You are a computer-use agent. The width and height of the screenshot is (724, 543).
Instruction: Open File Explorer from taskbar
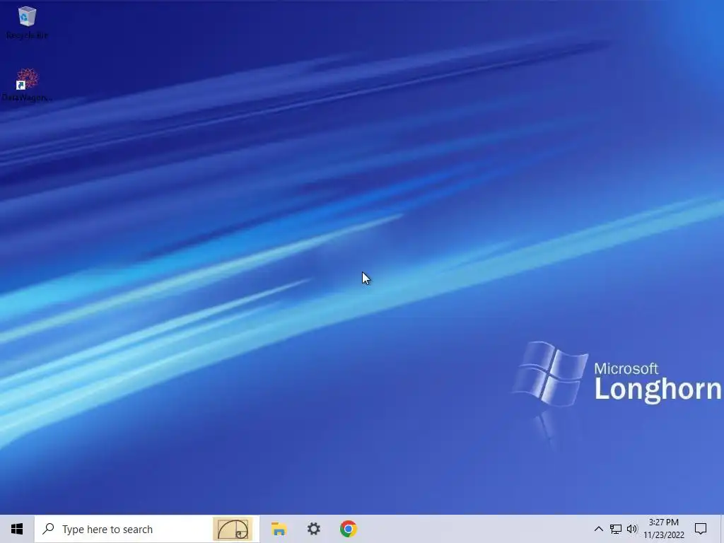pos(279,529)
